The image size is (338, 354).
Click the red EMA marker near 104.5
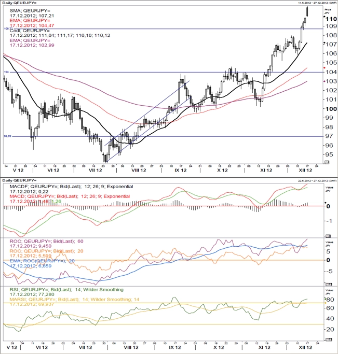click(x=325, y=68)
